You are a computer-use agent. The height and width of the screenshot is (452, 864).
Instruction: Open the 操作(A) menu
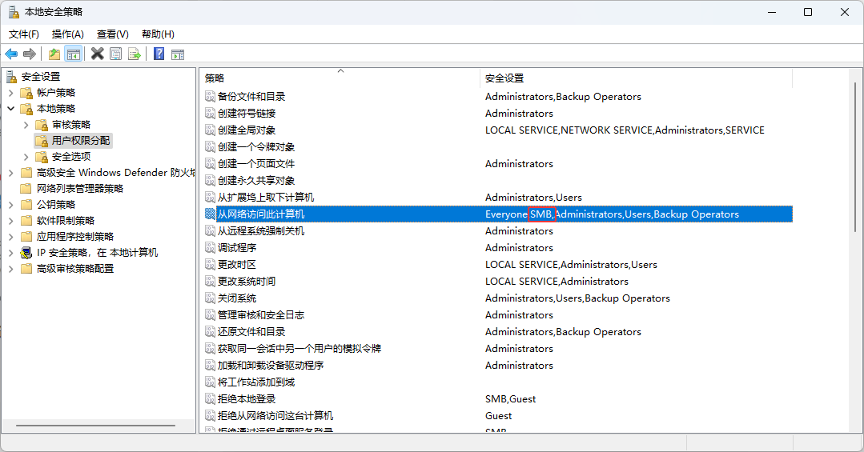click(67, 34)
